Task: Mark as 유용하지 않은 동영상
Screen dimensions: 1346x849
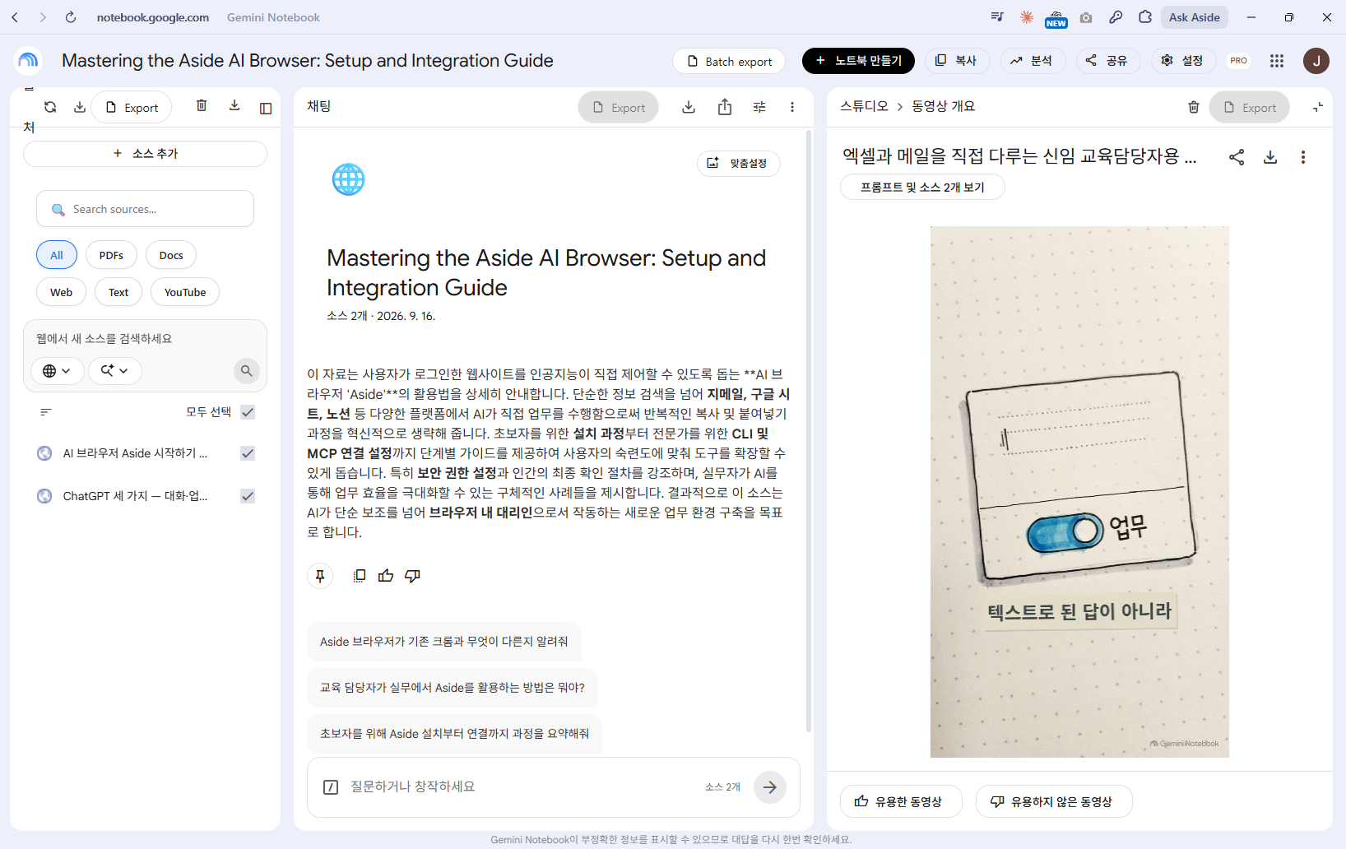Action: click(x=1054, y=801)
